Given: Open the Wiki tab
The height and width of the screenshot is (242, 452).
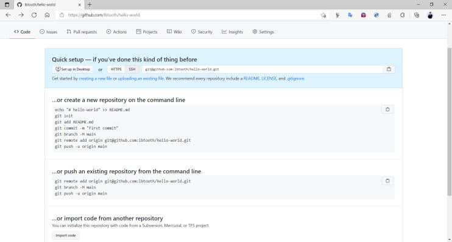Looking at the screenshot, I should coord(174,32).
